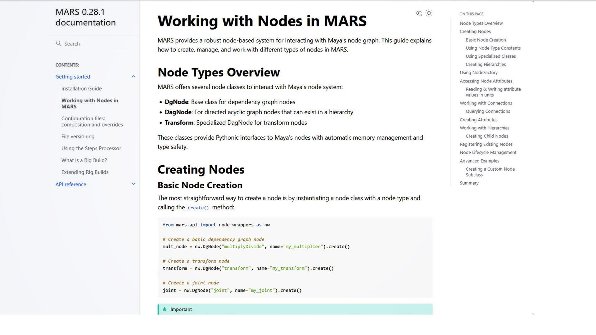This screenshot has height=335, width=596.
Task: Click the scroll down arrow at the bottom of the scrollbar
Action: [533, 314]
